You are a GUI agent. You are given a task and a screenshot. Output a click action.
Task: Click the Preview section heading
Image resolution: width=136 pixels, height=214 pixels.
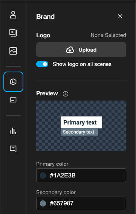(x=47, y=93)
